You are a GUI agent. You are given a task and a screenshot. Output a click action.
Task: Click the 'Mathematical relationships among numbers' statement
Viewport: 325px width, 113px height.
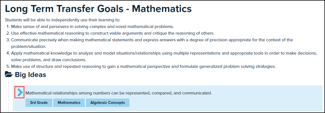point(119,93)
